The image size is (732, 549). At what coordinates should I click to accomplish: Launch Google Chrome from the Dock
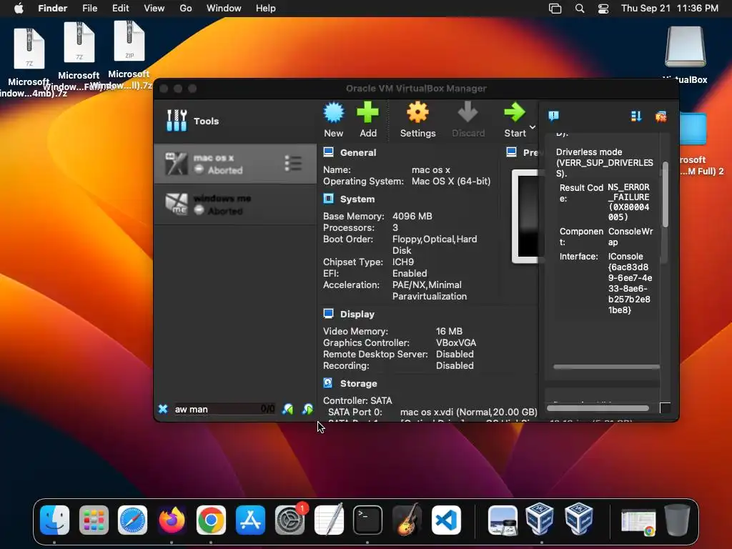211,520
